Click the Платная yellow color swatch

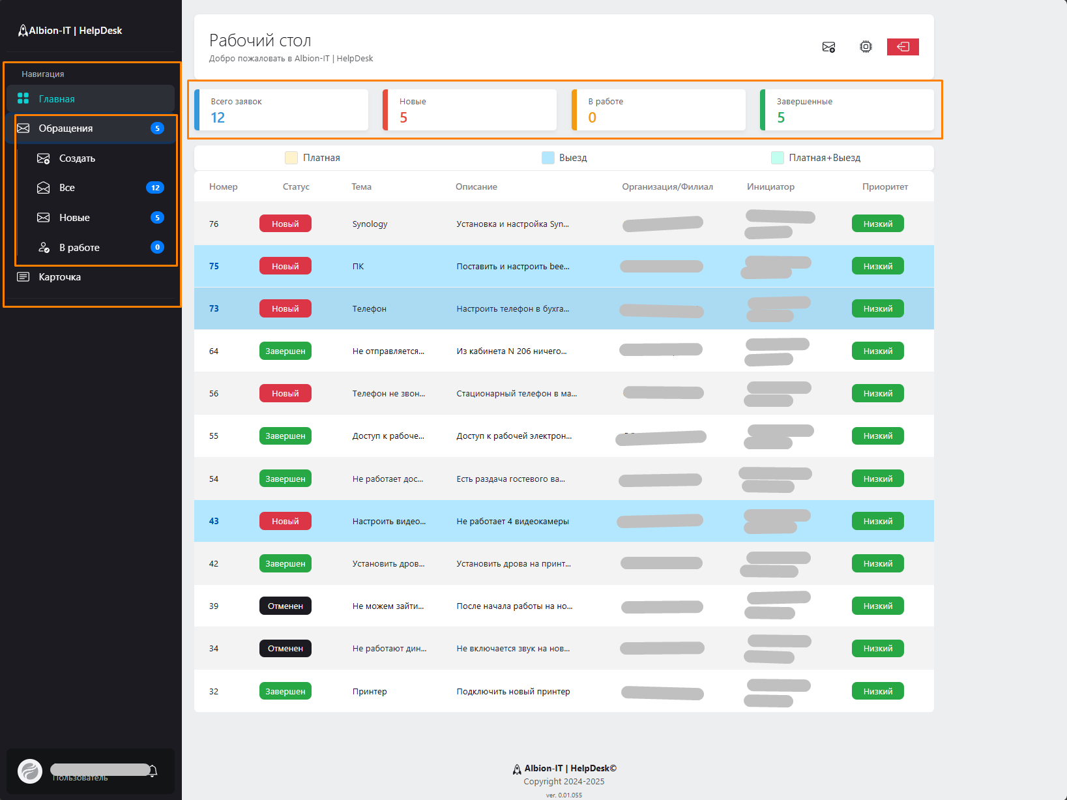[291, 158]
